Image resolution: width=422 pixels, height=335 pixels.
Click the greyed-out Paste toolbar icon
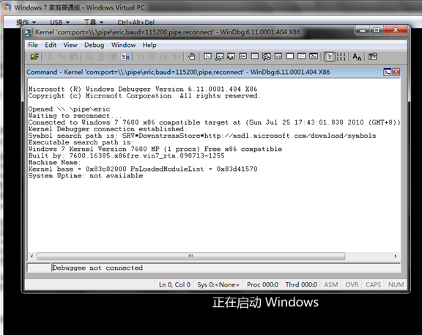pos(74,56)
